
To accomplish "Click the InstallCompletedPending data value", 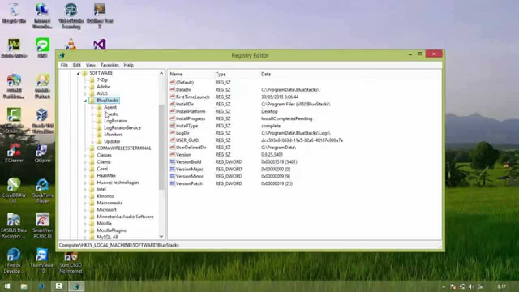I will 287,119.
